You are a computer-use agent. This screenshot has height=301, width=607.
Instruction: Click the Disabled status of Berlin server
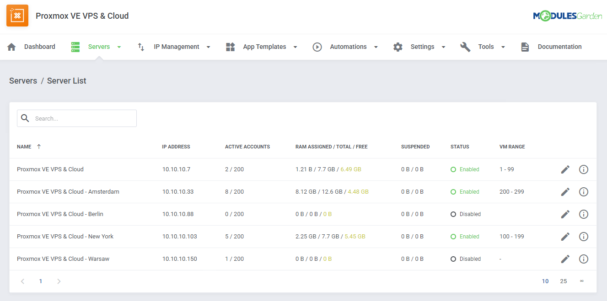(x=466, y=214)
